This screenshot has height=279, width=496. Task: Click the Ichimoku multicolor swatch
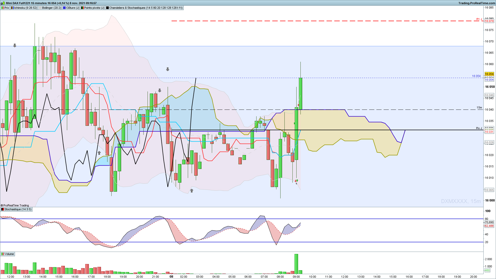tap(12, 8)
